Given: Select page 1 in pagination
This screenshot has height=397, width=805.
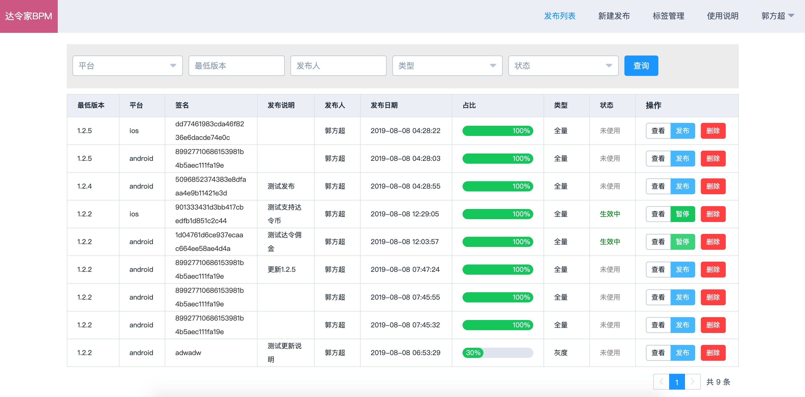Looking at the screenshot, I should (x=676, y=382).
